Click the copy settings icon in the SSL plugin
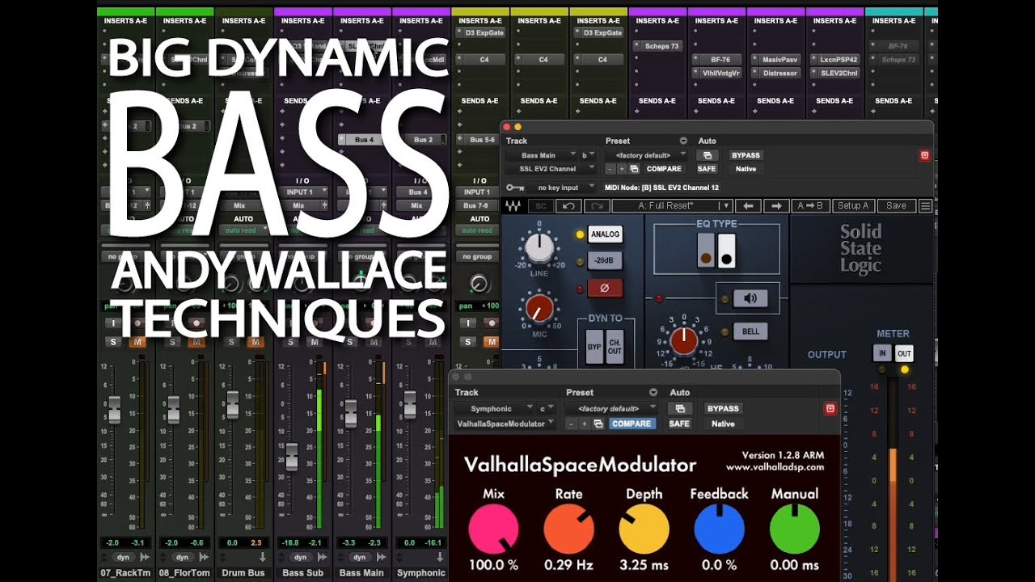The height and width of the screenshot is (582, 1035). point(634,169)
